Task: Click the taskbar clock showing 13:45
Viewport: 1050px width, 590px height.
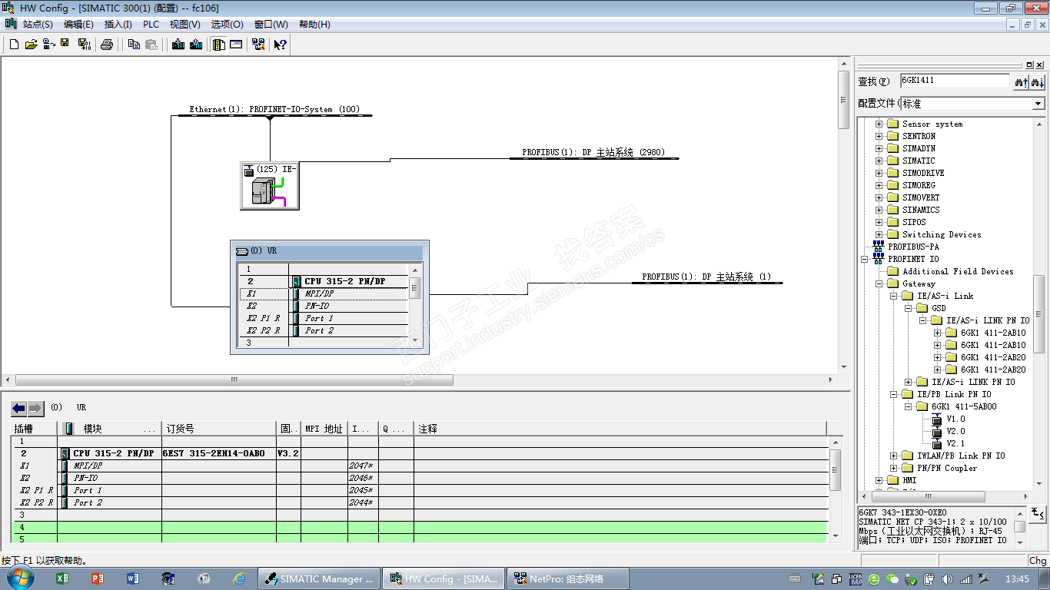Action: pos(1017,578)
